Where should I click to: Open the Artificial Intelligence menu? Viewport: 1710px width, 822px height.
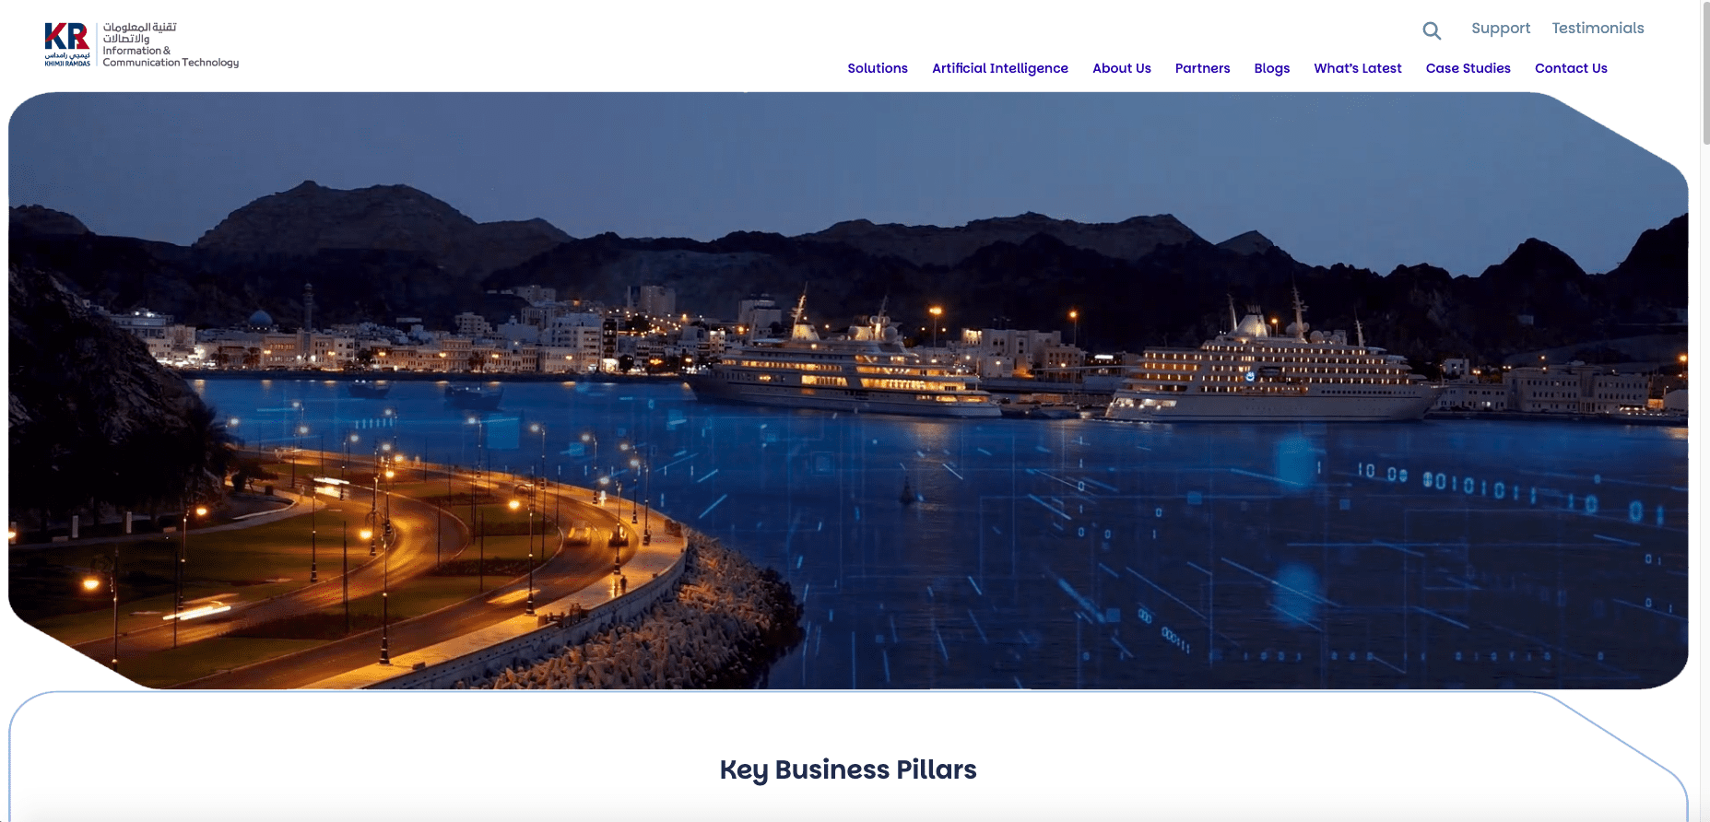(x=1000, y=68)
